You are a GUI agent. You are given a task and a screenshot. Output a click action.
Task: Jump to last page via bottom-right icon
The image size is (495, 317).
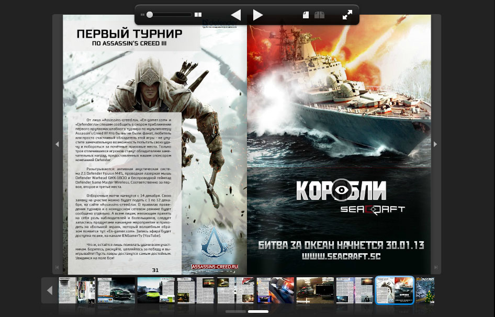(436, 267)
